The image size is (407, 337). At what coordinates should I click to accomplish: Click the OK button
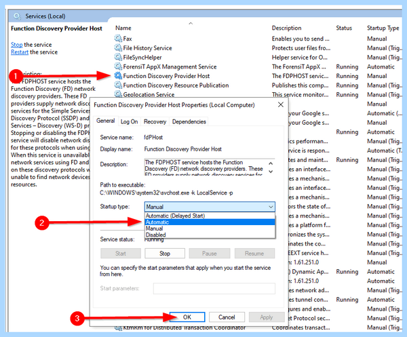coord(187,317)
